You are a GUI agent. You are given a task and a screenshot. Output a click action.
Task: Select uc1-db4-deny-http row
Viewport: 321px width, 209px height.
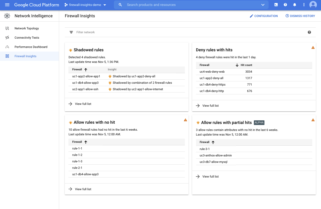(x=254, y=91)
